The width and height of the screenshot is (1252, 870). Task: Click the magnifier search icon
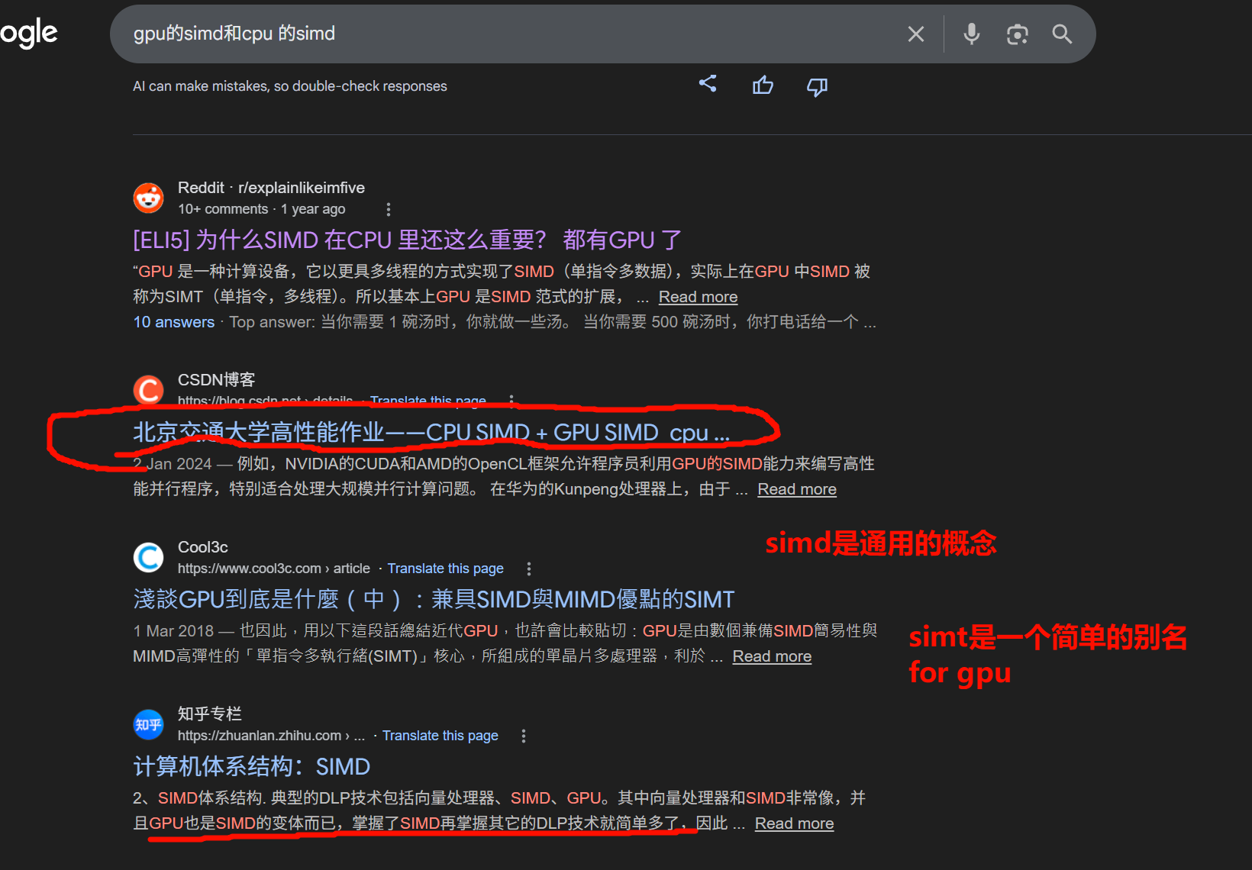[1062, 34]
